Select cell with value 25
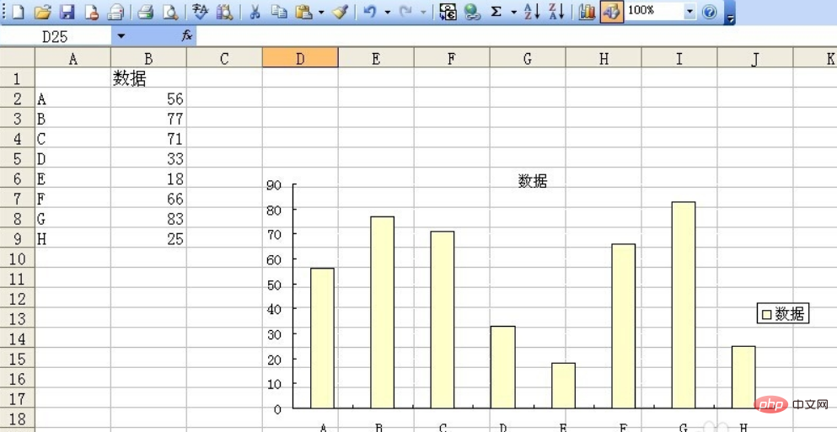The height and width of the screenshot is (432, 837). click(149, 237)
